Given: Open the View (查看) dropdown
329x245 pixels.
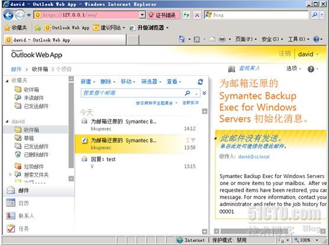Looking at the screenshot, I should tap(174, 82).
